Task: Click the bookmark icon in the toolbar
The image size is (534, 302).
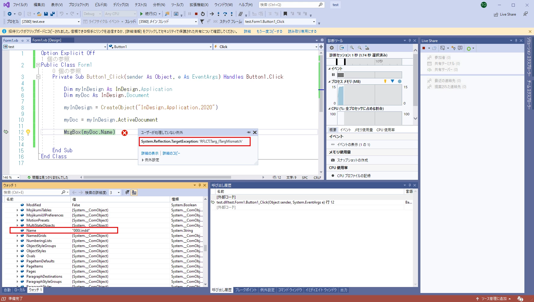Action: [x=285, y=14]
